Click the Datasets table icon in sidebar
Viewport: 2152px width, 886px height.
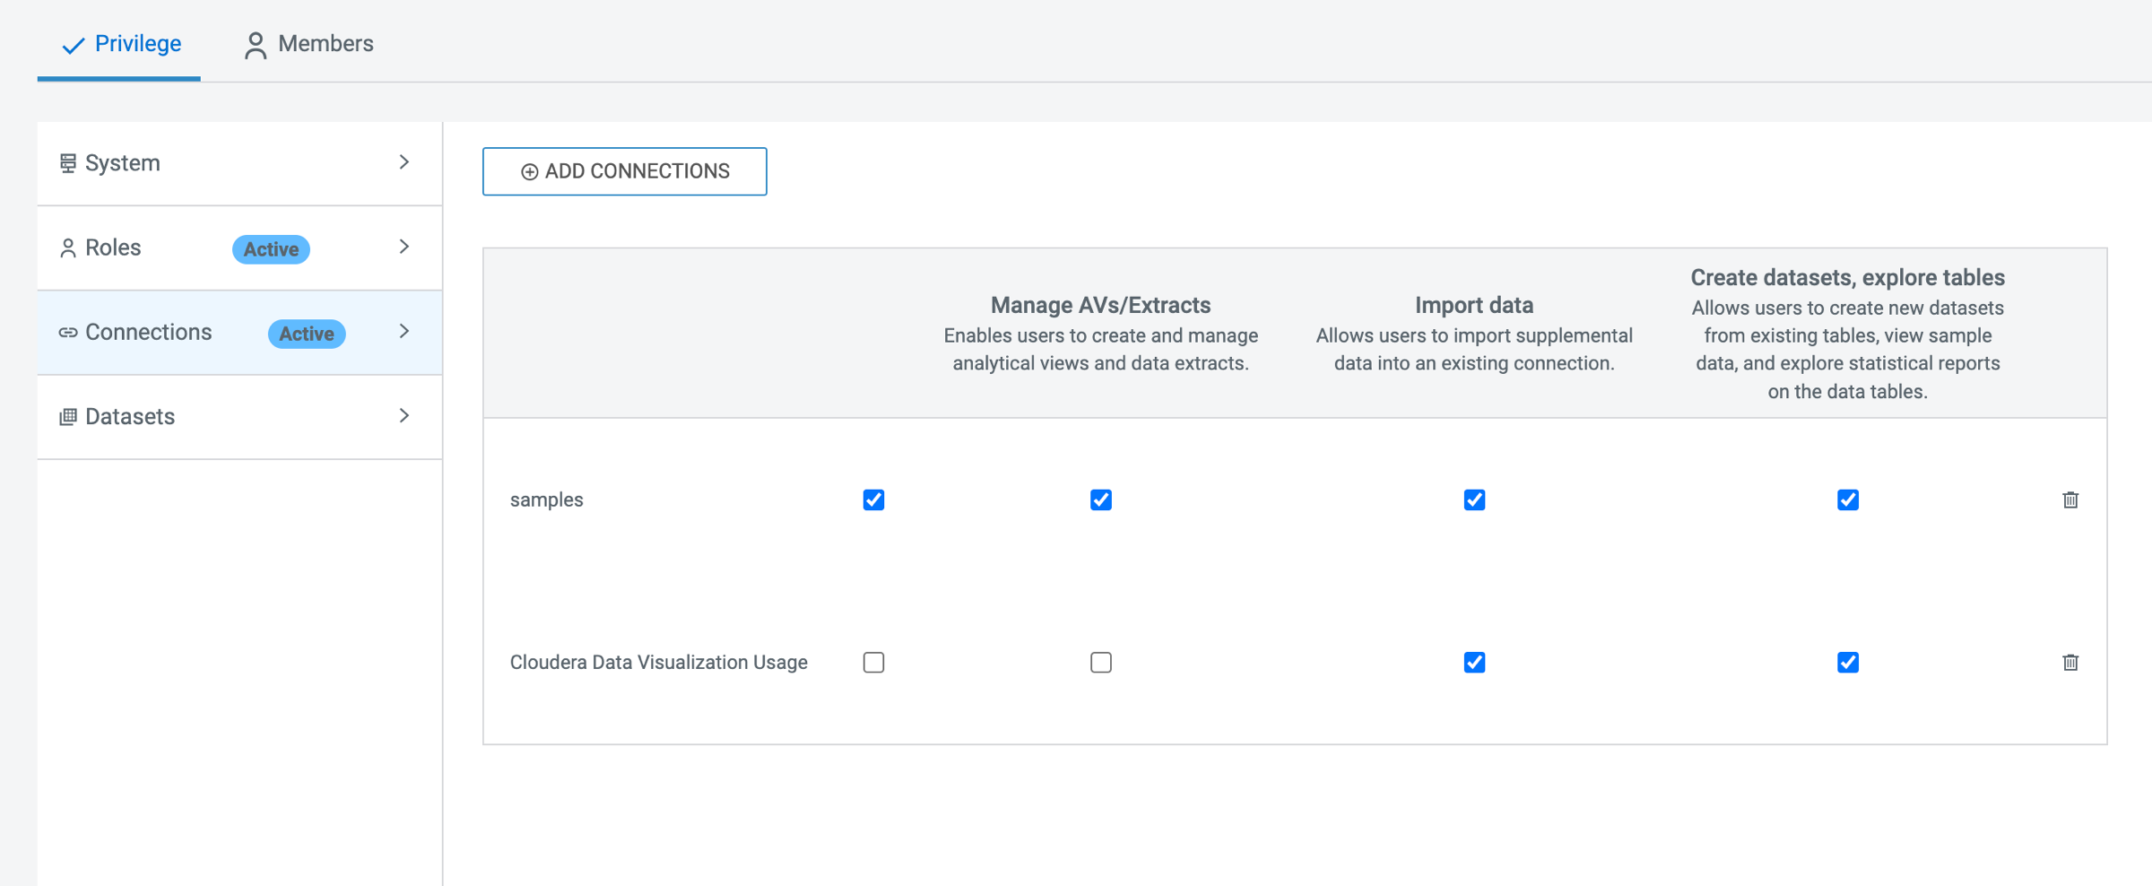pyautogui.click(x=67, y=417)
